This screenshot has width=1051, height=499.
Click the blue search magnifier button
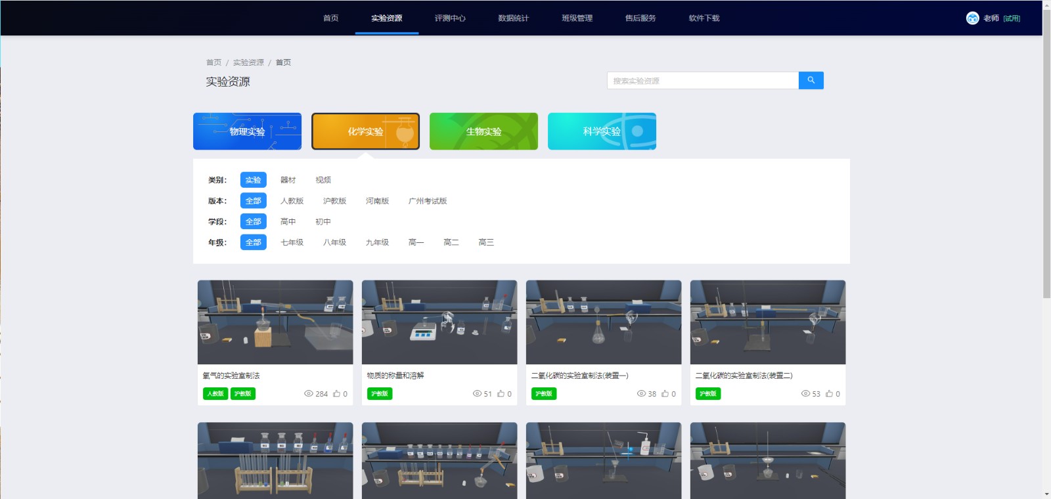(x=811, y=80)
